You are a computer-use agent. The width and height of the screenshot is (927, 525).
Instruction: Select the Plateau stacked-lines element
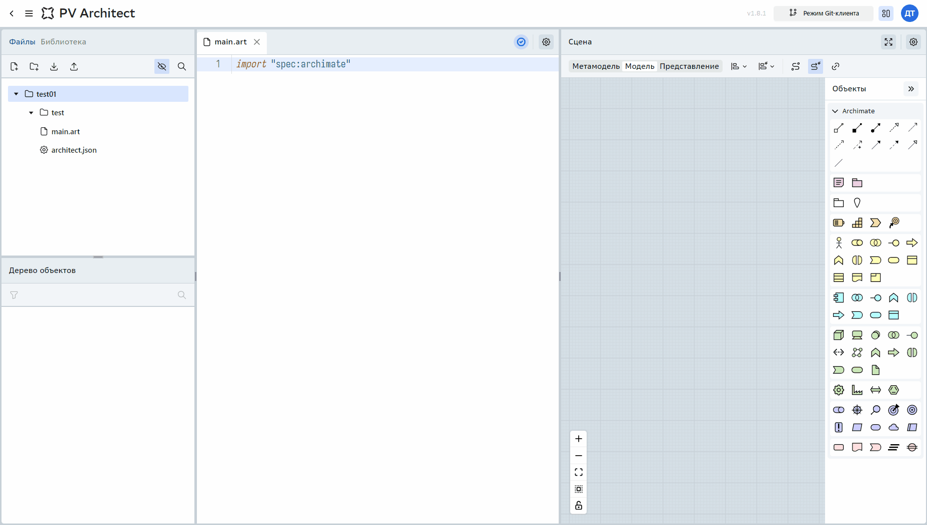coord(894,447)
